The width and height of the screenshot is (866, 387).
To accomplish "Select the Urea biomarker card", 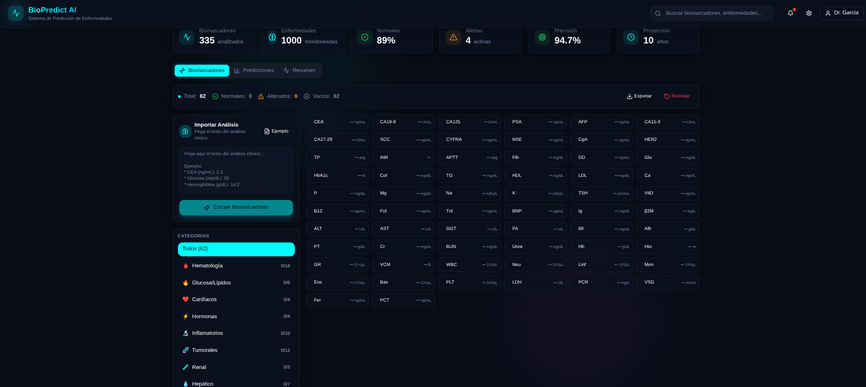I will coord(536,247).
